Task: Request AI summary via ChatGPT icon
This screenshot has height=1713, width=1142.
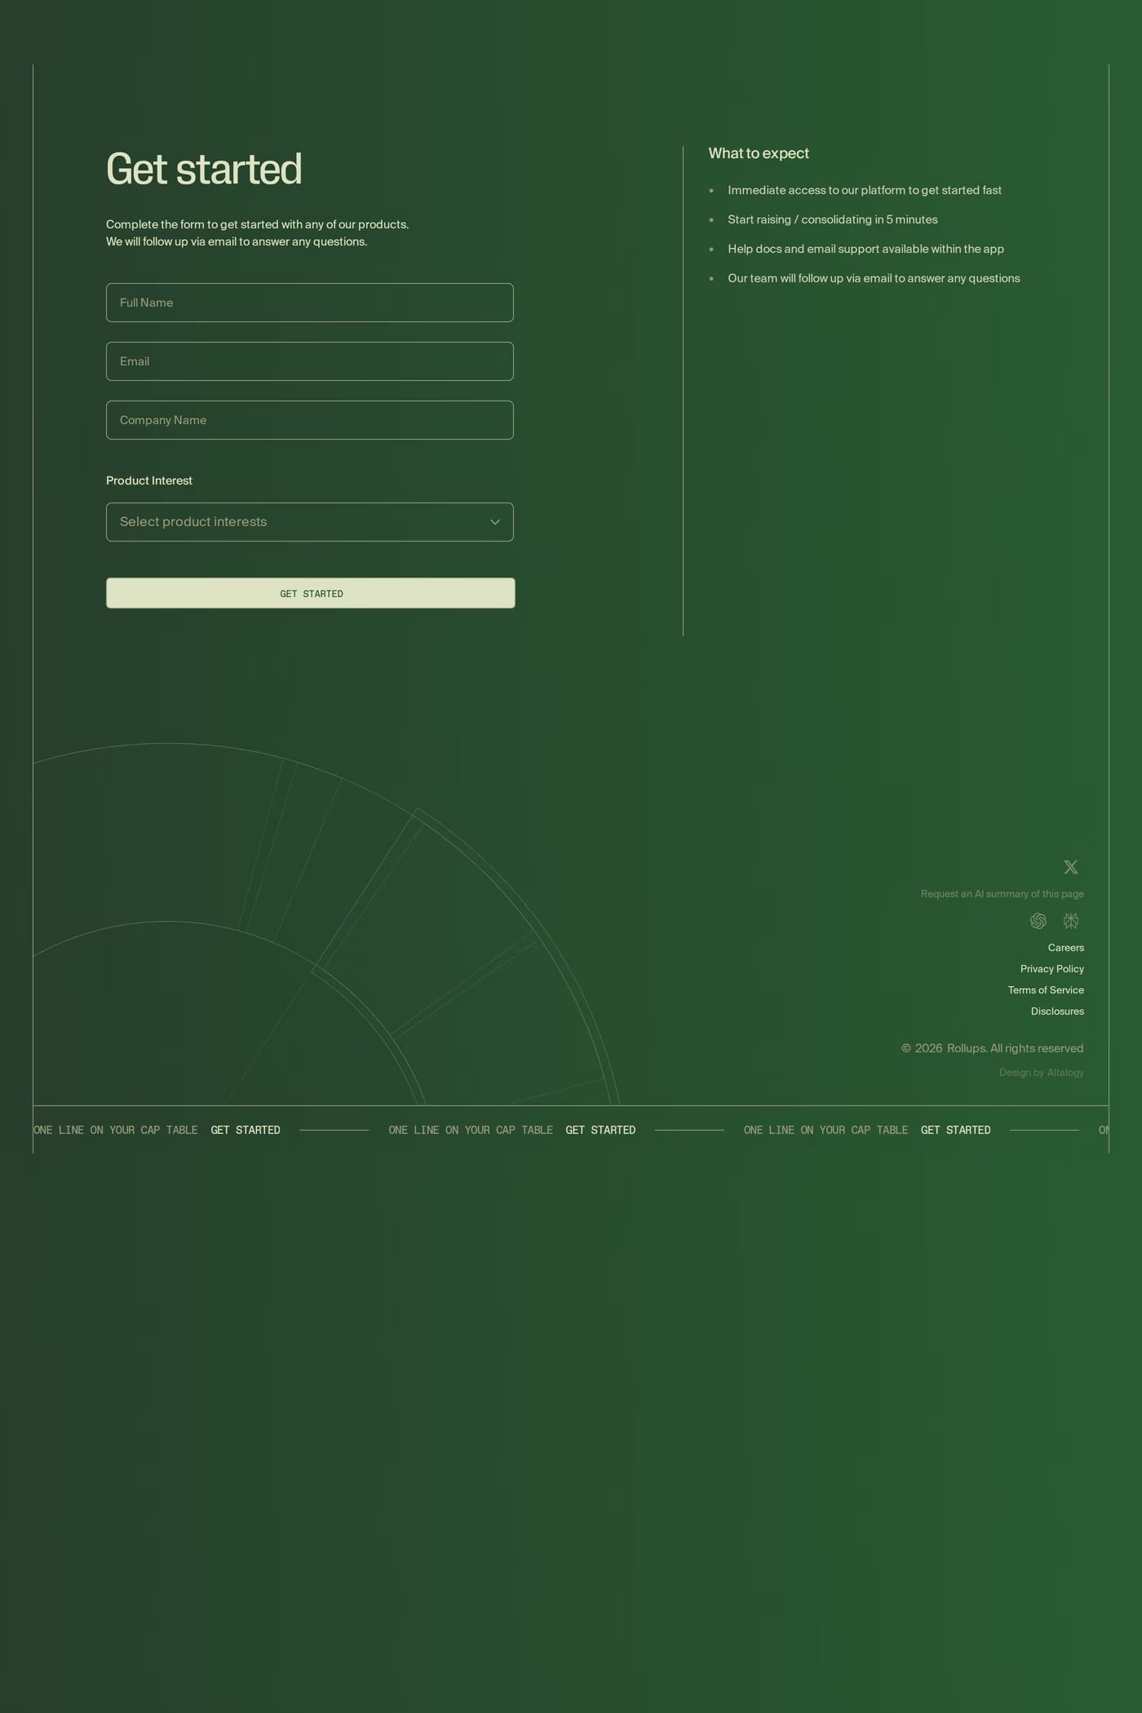Action: pos(1038,921)
